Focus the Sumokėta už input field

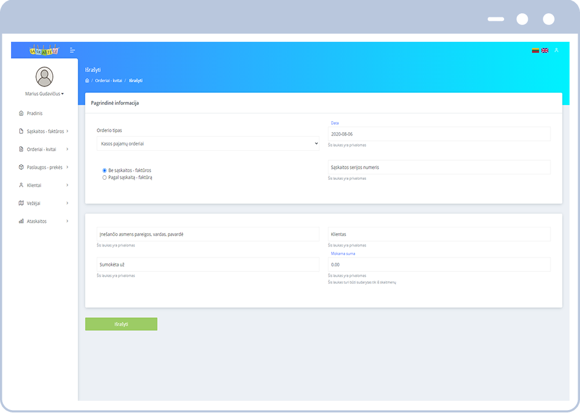click(208, 265)
